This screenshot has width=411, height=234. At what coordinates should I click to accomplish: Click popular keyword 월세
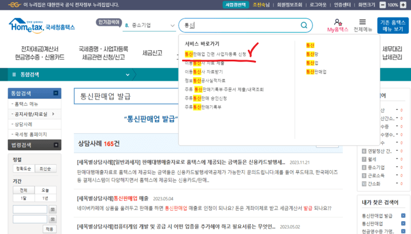pyautogui.click(x=372, y=159)
